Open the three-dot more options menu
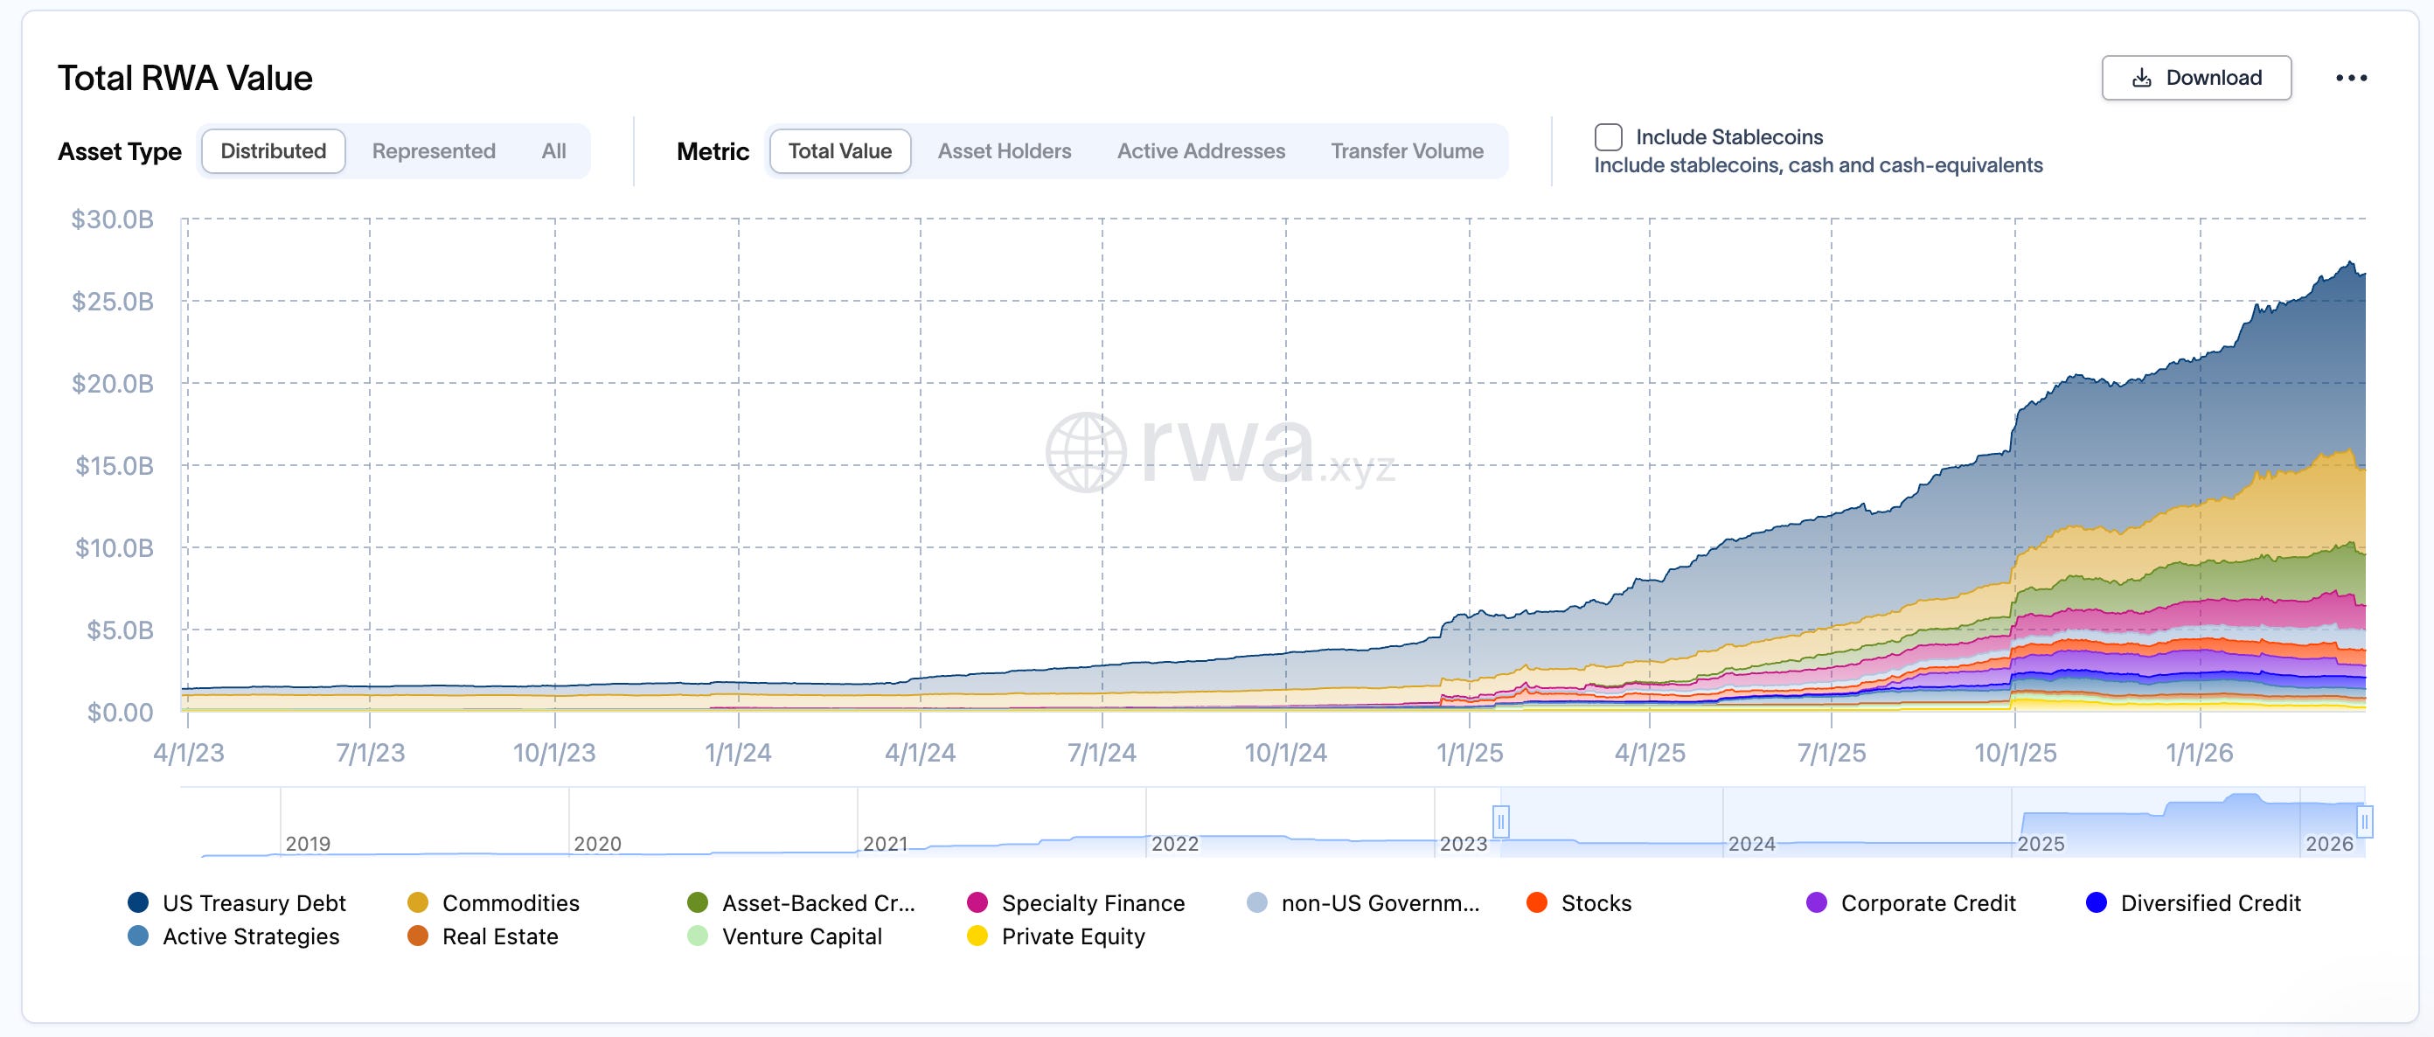The width and height of the screenshot is (2434, 1037). [2350, 78]
